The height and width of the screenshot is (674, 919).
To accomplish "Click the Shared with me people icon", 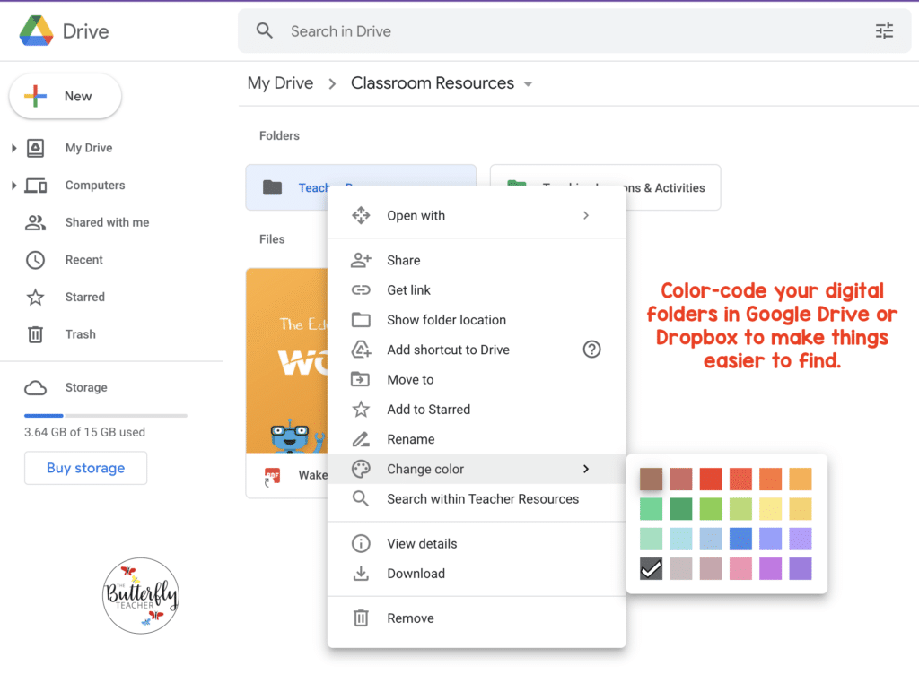I will tap(35, 222).
